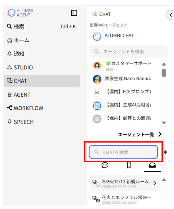Click the gray icon of 顧客との面談 agent
The image size is (174, 209).
pos(97,119)
